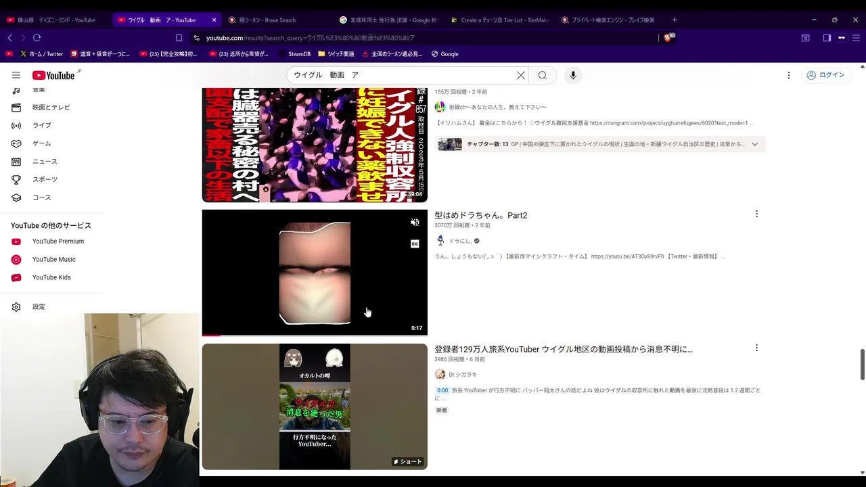866x487 pixels.
Task: Click the trophy icon beside スポーツ
Action: tap(17, 179)
